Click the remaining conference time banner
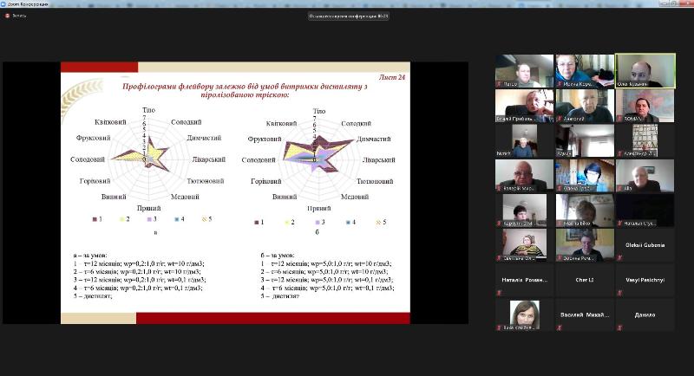The image size is (694, 376). pos(349,16)
